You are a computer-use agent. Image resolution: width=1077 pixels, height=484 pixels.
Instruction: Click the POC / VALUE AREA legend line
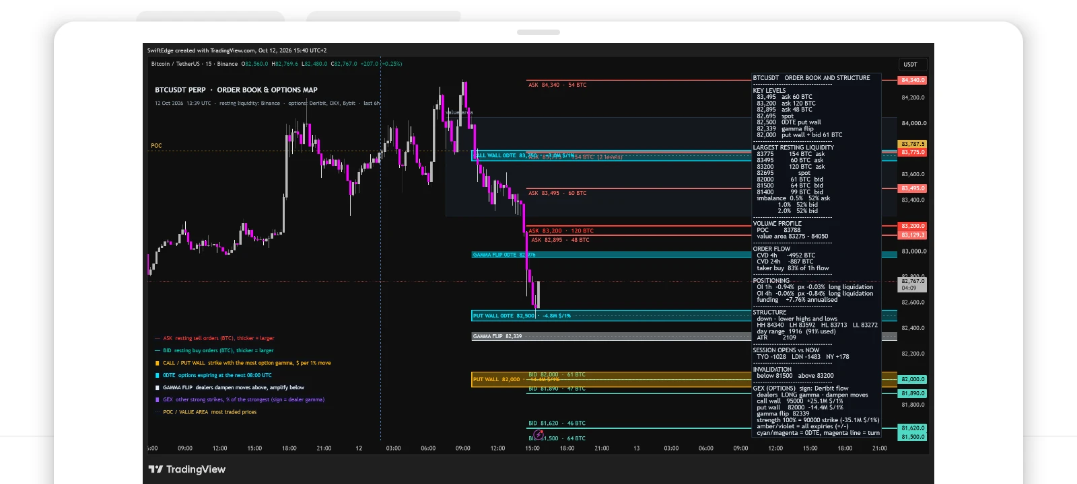point(206,412)
